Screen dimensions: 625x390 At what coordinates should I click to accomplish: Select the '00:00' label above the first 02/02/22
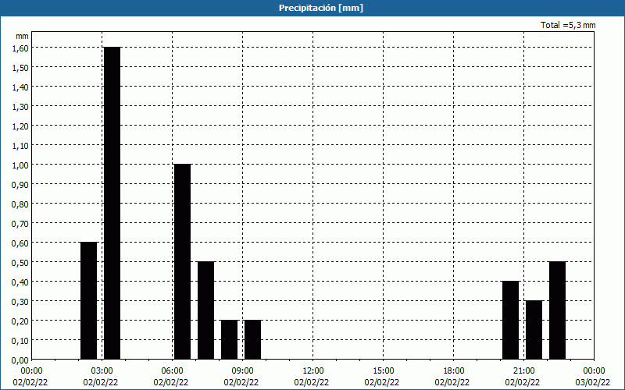tap(31, 371)
